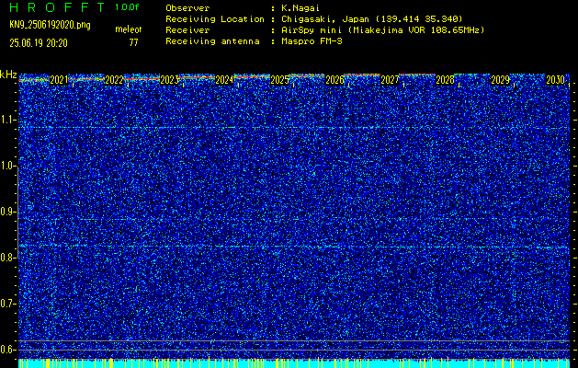This screenshot has width=578, height=368.
Task: Click the 1.0 kHz axis label
Action: tap(8, 167)
